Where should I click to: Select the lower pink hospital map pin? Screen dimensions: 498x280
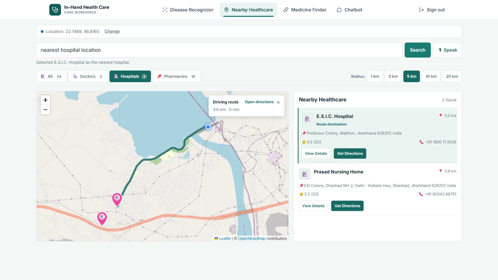(102, 218)
